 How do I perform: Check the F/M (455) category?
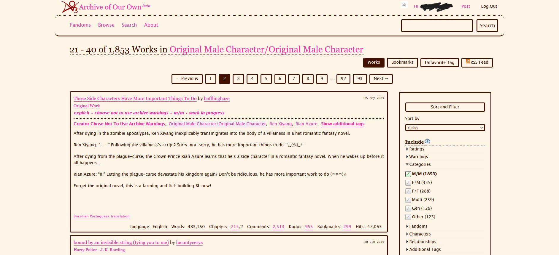408,182
